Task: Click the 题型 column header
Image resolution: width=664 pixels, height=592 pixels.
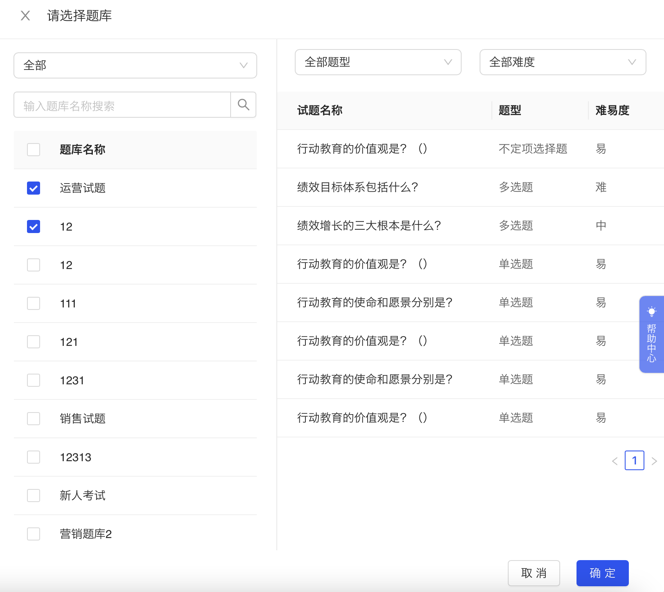Action: (510, 110)
